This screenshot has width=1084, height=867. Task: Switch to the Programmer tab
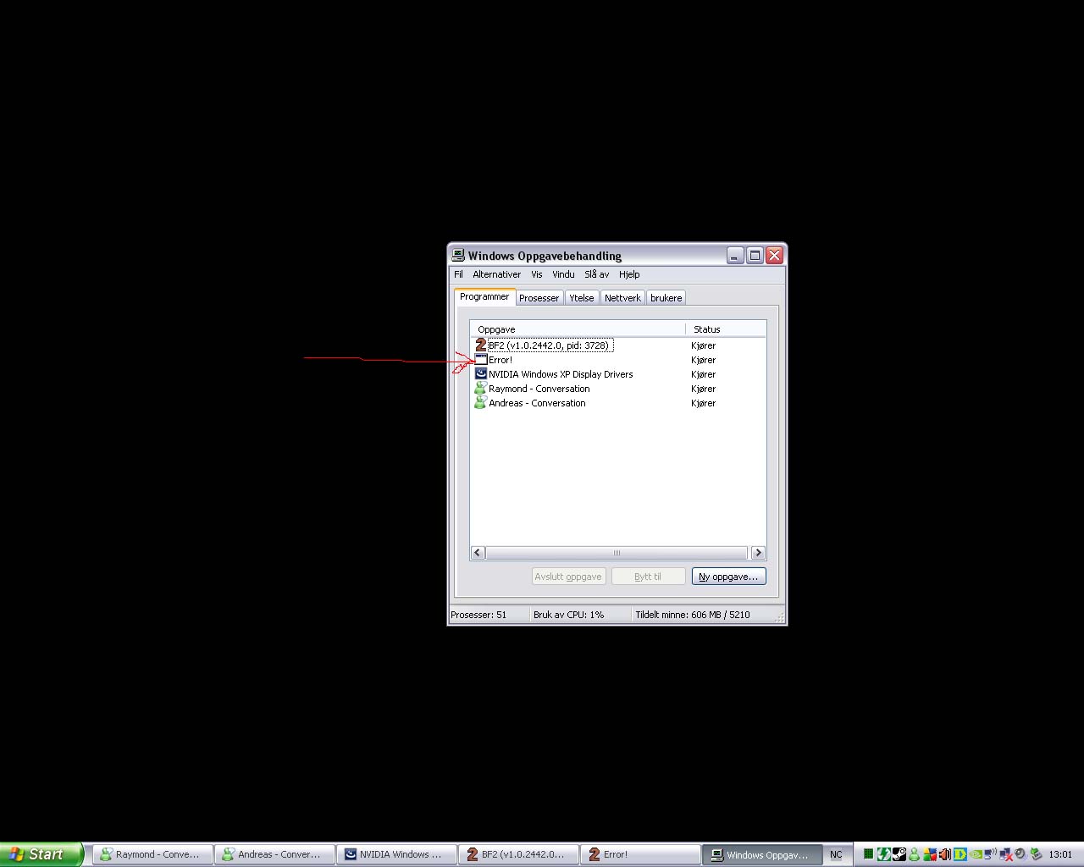(484, 296)
